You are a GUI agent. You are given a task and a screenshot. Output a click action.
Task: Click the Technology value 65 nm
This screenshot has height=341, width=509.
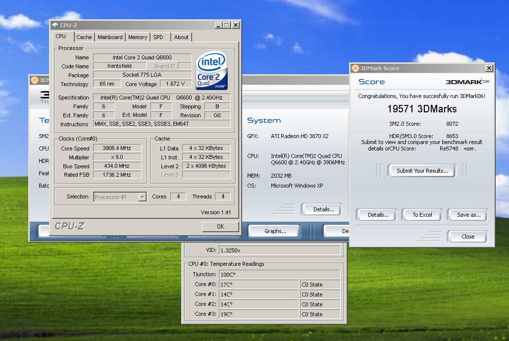point(107,84)
